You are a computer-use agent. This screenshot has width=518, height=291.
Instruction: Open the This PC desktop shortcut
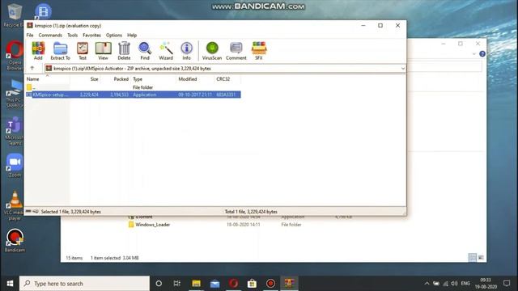(x=14, y=94)
